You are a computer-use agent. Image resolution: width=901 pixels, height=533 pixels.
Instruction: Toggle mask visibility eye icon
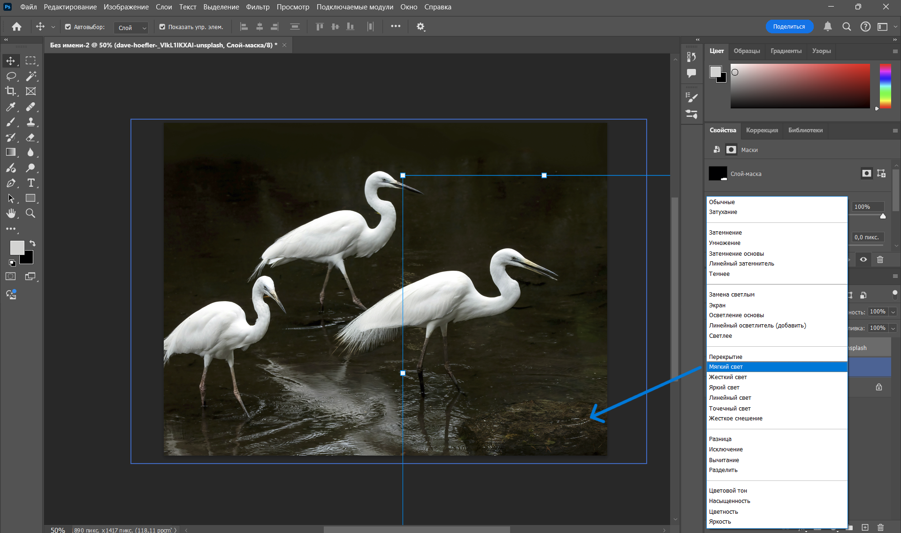(x=863, y=259)
